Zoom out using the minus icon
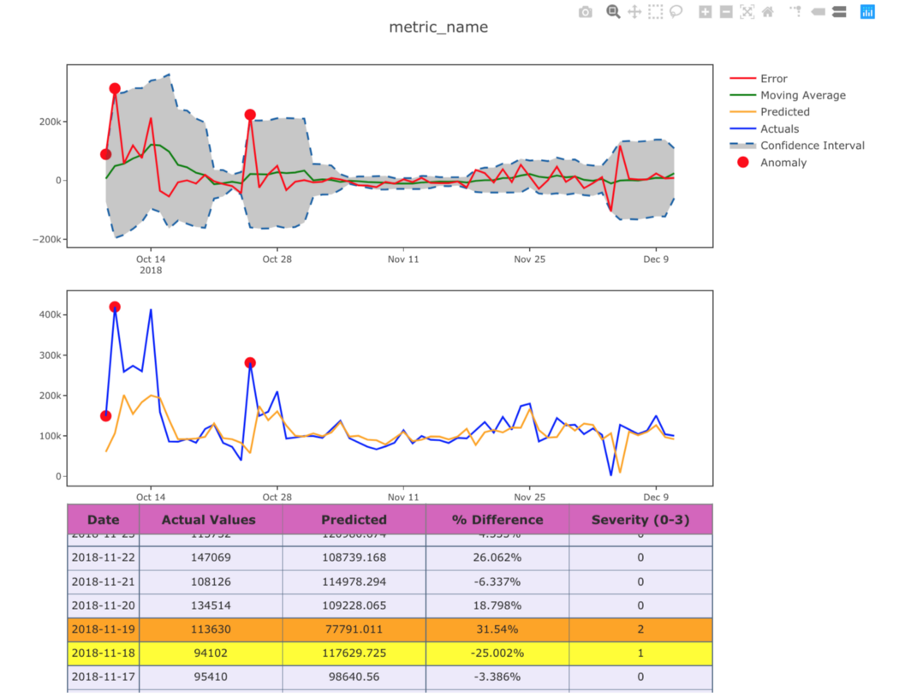The width and height of the screenshot is (899, 698). click(x=725, y=11)
